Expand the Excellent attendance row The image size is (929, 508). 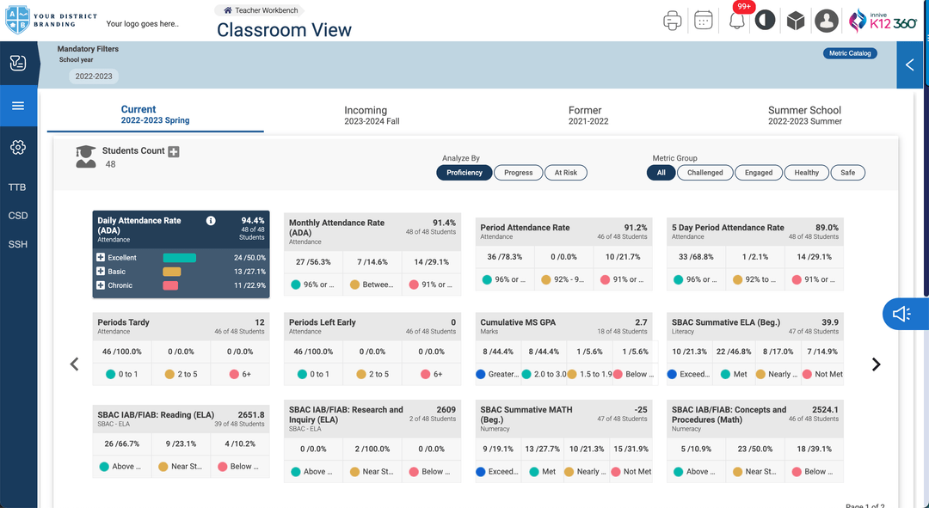coord(101,258)
